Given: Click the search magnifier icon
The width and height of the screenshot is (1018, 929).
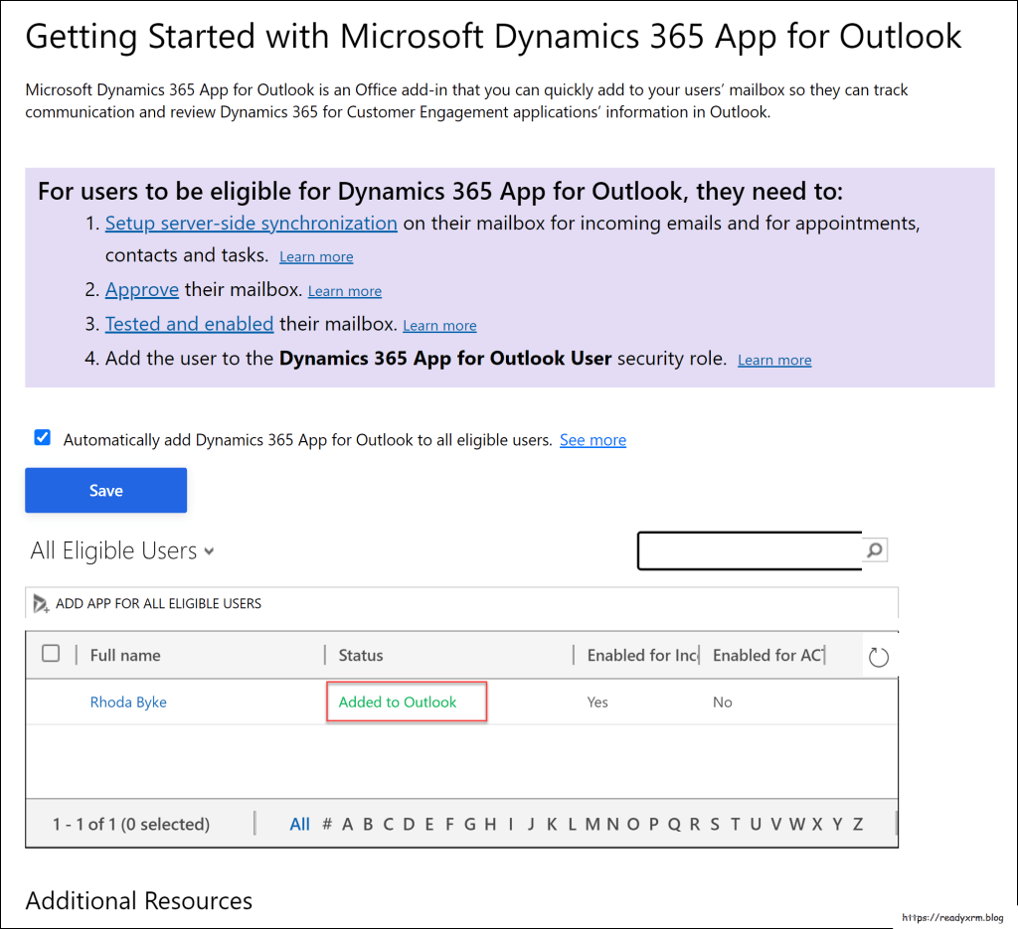Looking at the screenshot, I should (874, 549).
